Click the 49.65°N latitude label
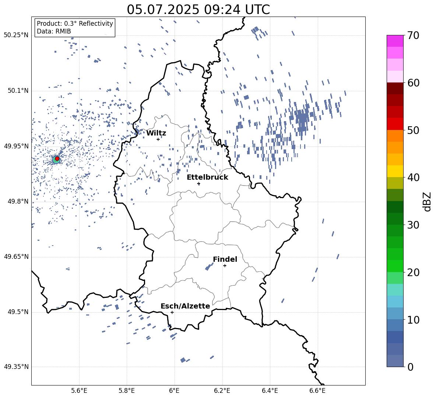The height and width of the screenshot is (398, 436). click(16, 257)
